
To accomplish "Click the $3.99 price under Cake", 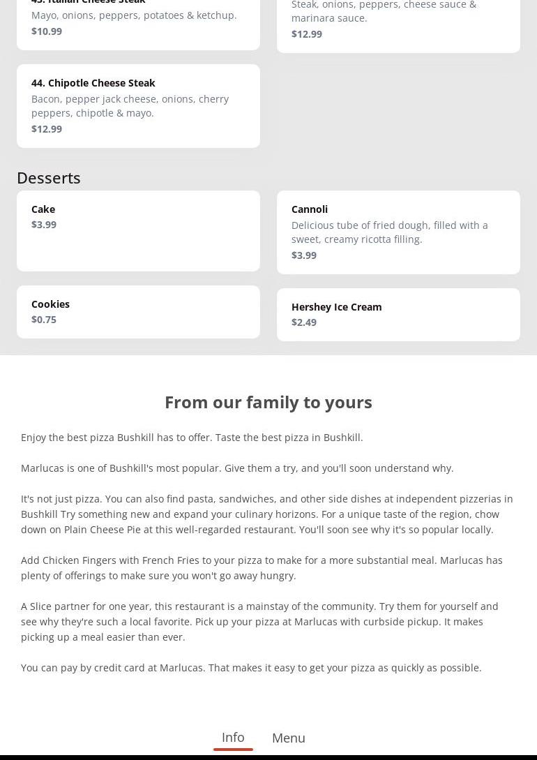I will tap(44, 225).
